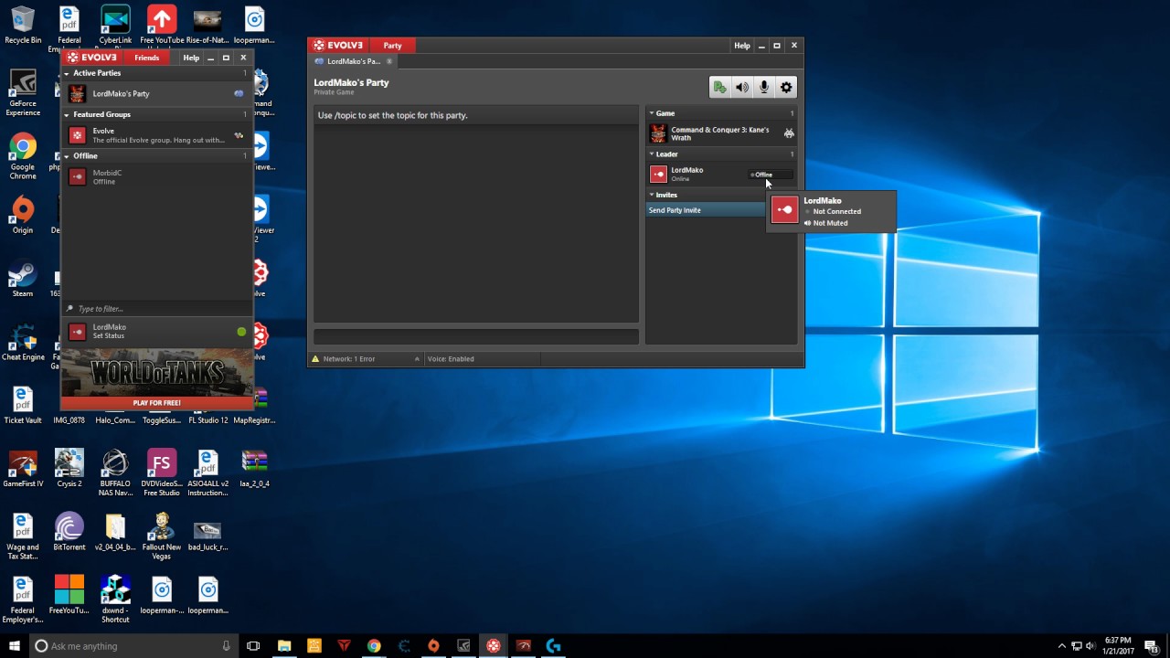The image size is (1170, 658).
Task: Click Set Status under LordMako
Action: pos(108,336)
